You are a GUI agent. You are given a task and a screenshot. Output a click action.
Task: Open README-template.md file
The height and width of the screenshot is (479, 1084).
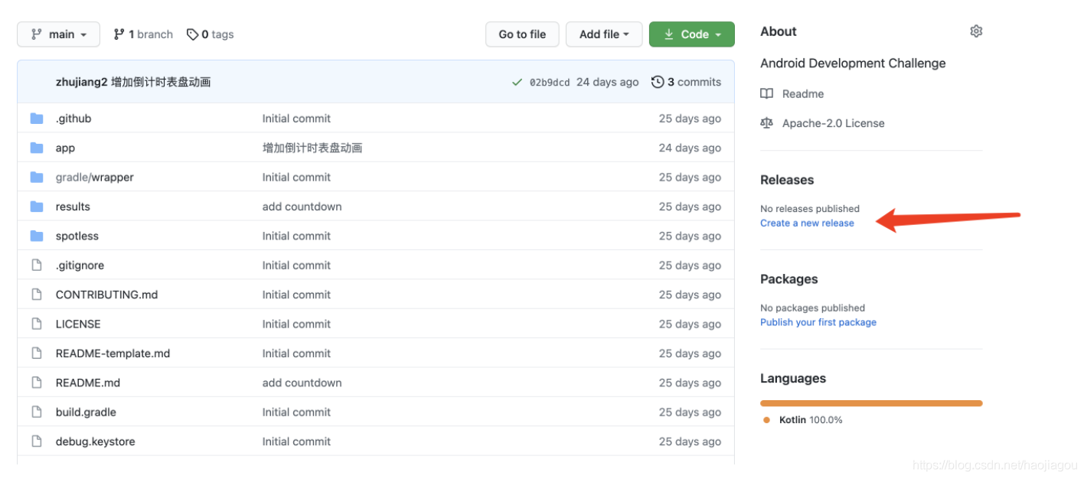(113, 354)
